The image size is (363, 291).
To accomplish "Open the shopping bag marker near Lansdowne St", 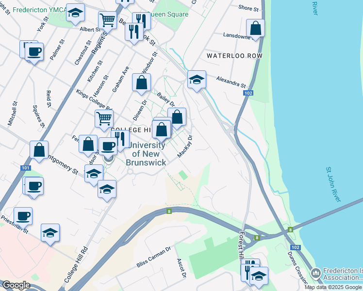I will click(x=255, y=29).
